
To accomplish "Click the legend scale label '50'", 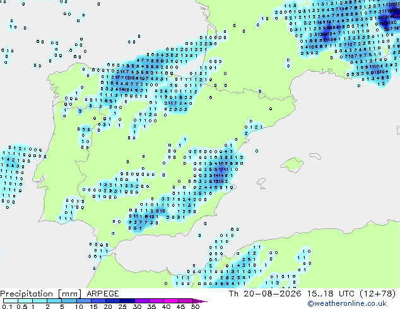I will (x=195, y=306).
